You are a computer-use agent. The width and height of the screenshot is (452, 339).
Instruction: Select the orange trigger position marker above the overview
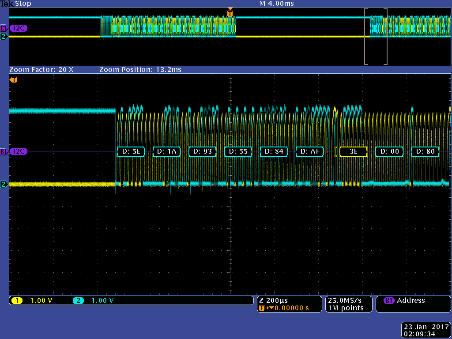230,13
